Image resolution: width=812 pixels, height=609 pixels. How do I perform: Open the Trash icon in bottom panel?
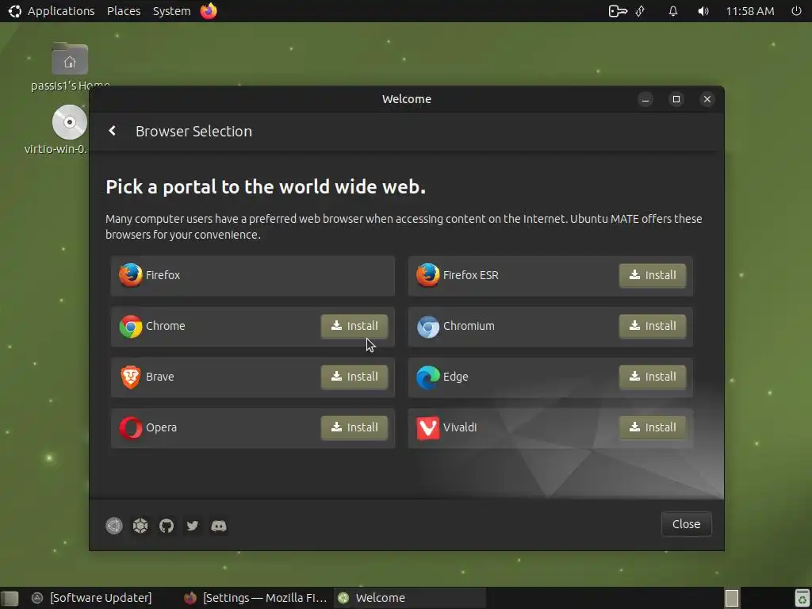point(802,598)
